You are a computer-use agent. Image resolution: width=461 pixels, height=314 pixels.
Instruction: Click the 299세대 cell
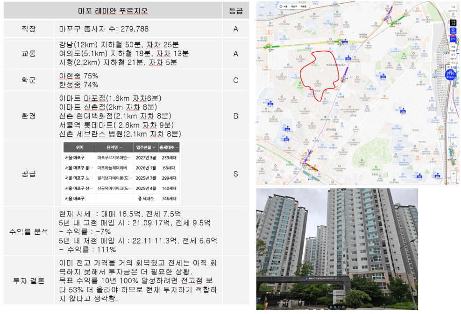(x=169, y=178)
